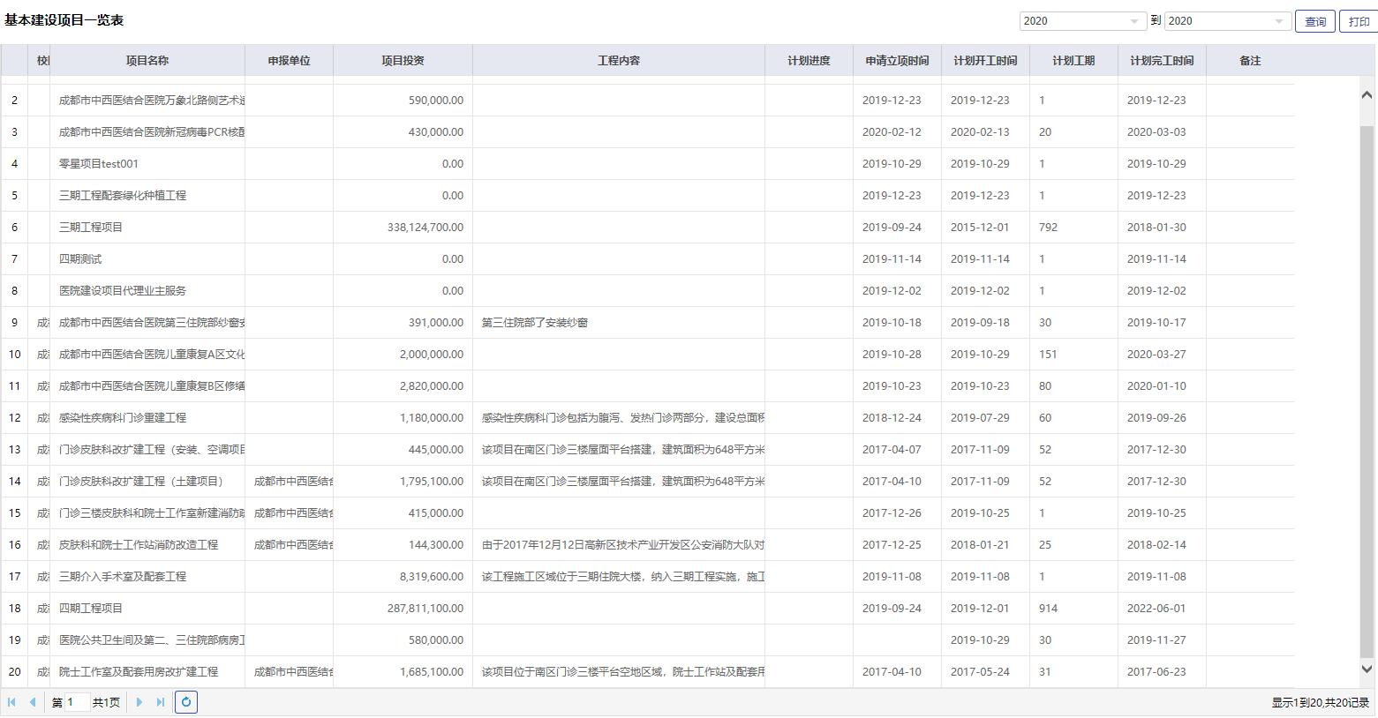Click the 计划完工时间 column header
1378x718 pixels.
click(1162, 61)
